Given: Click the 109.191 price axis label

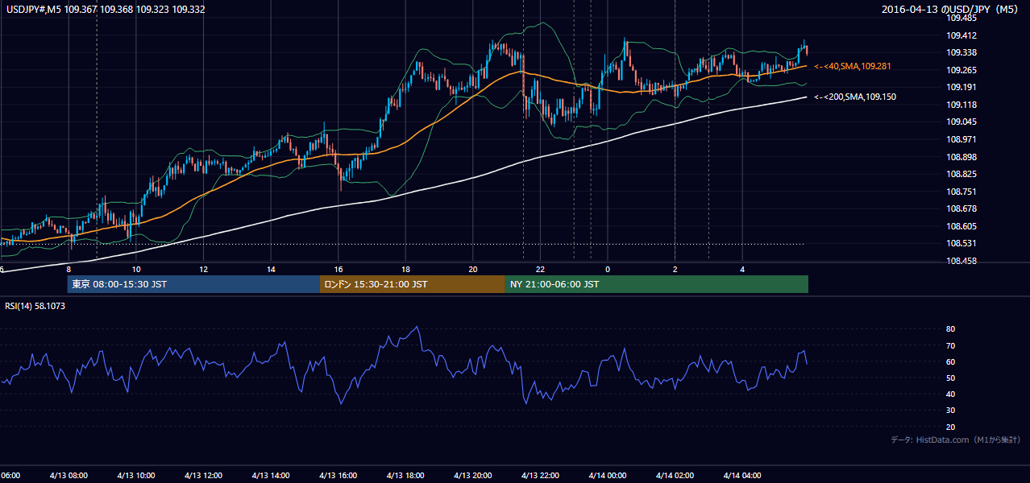Looking at the screenshot, I should tap(961, 87).
